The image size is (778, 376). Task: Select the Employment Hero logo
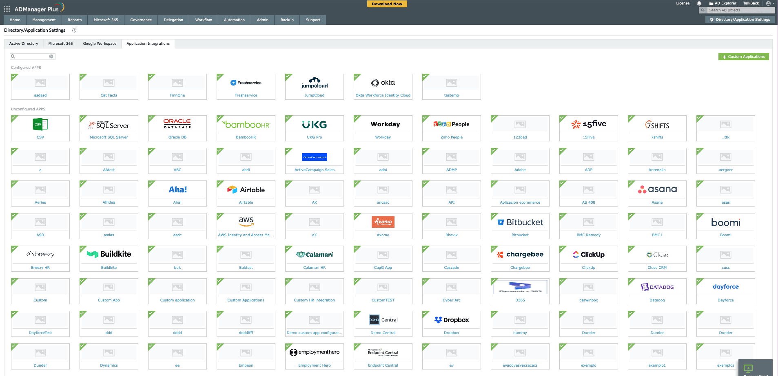click(315, 352)
